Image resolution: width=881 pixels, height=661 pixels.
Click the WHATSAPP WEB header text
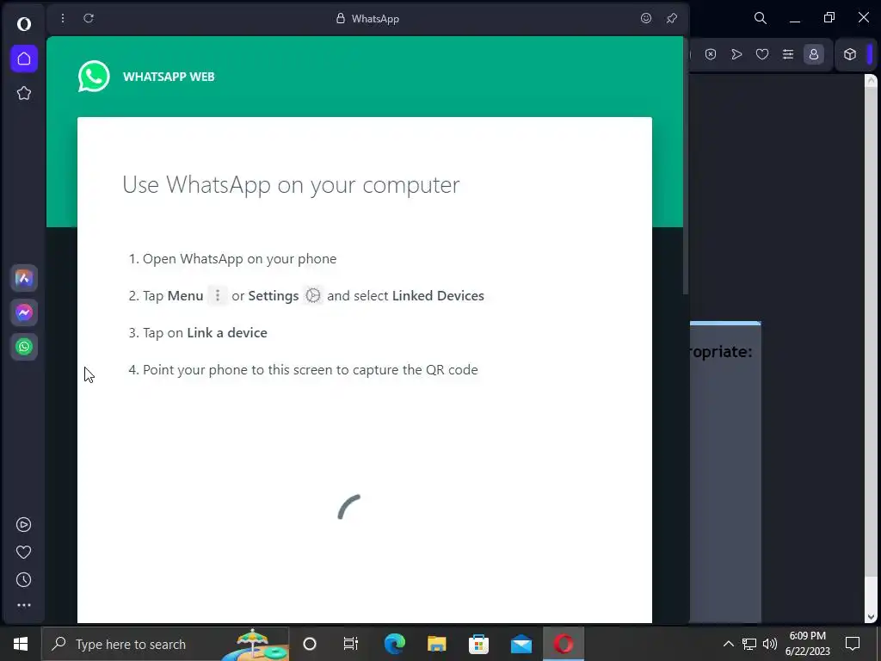click(x=169, y=77)
